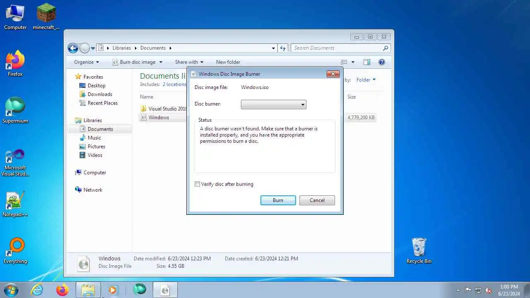Screen dimensions: 530x298
Task: Open Supermium from the taskbar
Action: pyautogui.click(x=140, y=290)
